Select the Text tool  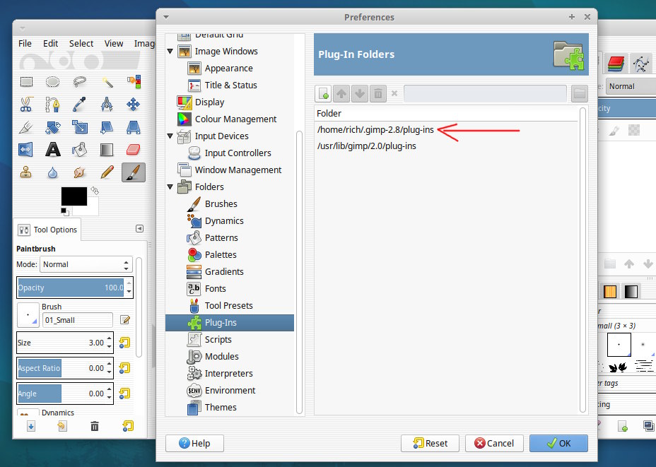coord(53,149)
